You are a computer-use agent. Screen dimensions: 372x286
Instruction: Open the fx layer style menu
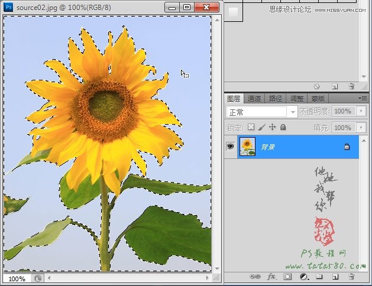click(271, 277)
